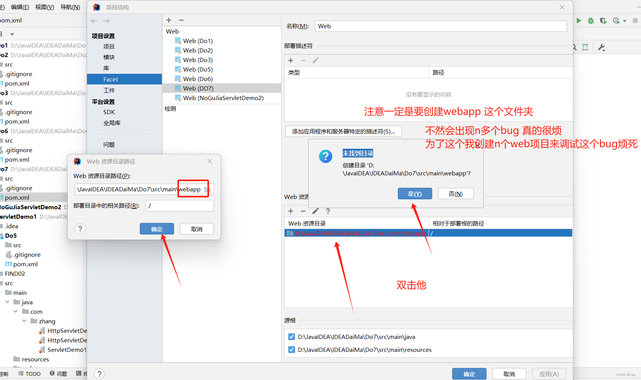Click OK (确定) in Web resource path dialog
This screenshot has height=380, width=641.
coord(157,229)
